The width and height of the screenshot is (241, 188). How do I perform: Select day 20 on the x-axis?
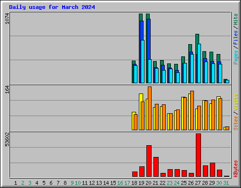(x=148, y=183)
